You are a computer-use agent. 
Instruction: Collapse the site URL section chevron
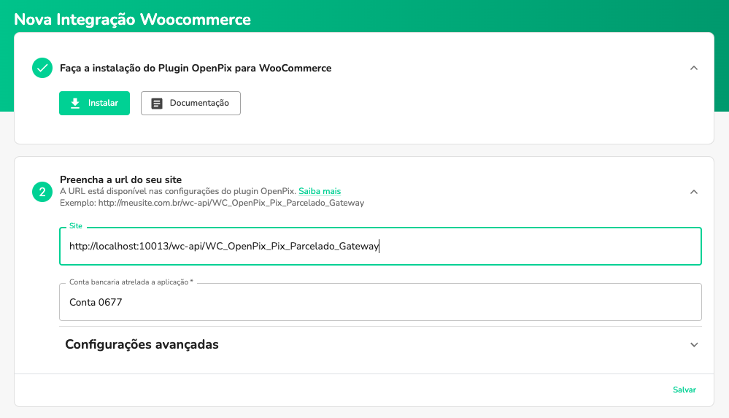694,192
